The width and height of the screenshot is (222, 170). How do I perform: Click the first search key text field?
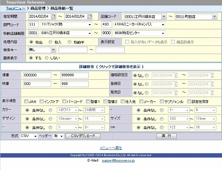point(73,50)
